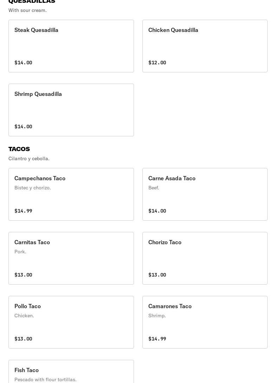Viewport: 276px width, 383px height.
Task: Click the TACOS section heading
Action: click(19, 149)
